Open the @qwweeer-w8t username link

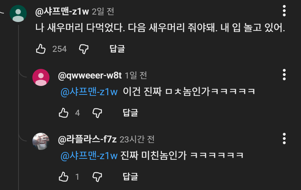[90, 75]
